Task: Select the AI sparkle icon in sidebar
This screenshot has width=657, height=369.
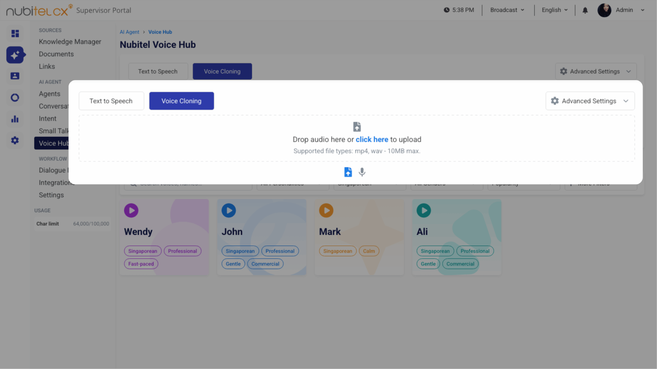Action: point(15,55)
